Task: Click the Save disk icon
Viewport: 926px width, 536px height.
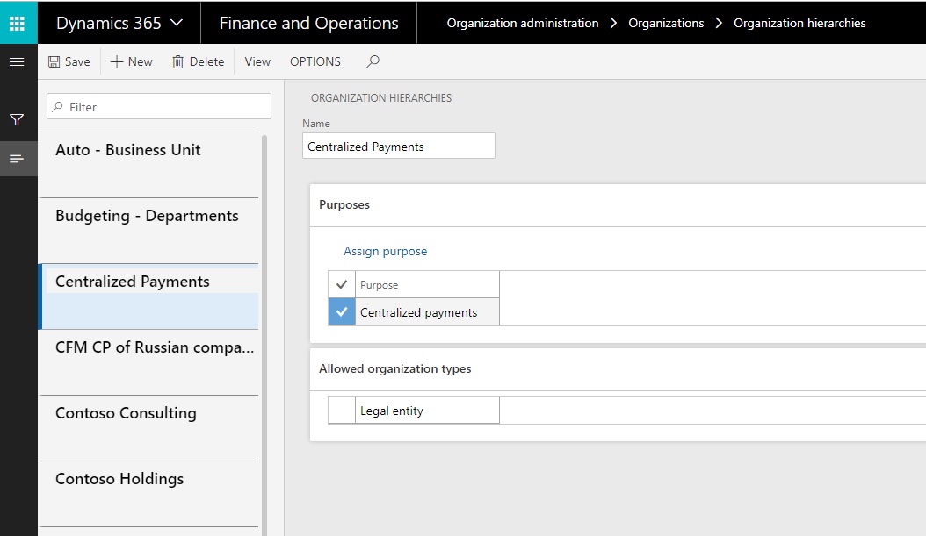Action: click(54, 61)
